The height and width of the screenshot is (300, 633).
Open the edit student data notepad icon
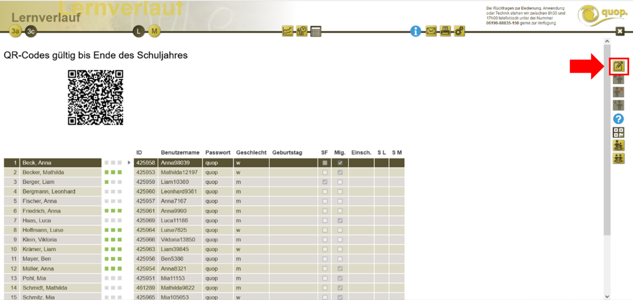click(x=619, y=66)
